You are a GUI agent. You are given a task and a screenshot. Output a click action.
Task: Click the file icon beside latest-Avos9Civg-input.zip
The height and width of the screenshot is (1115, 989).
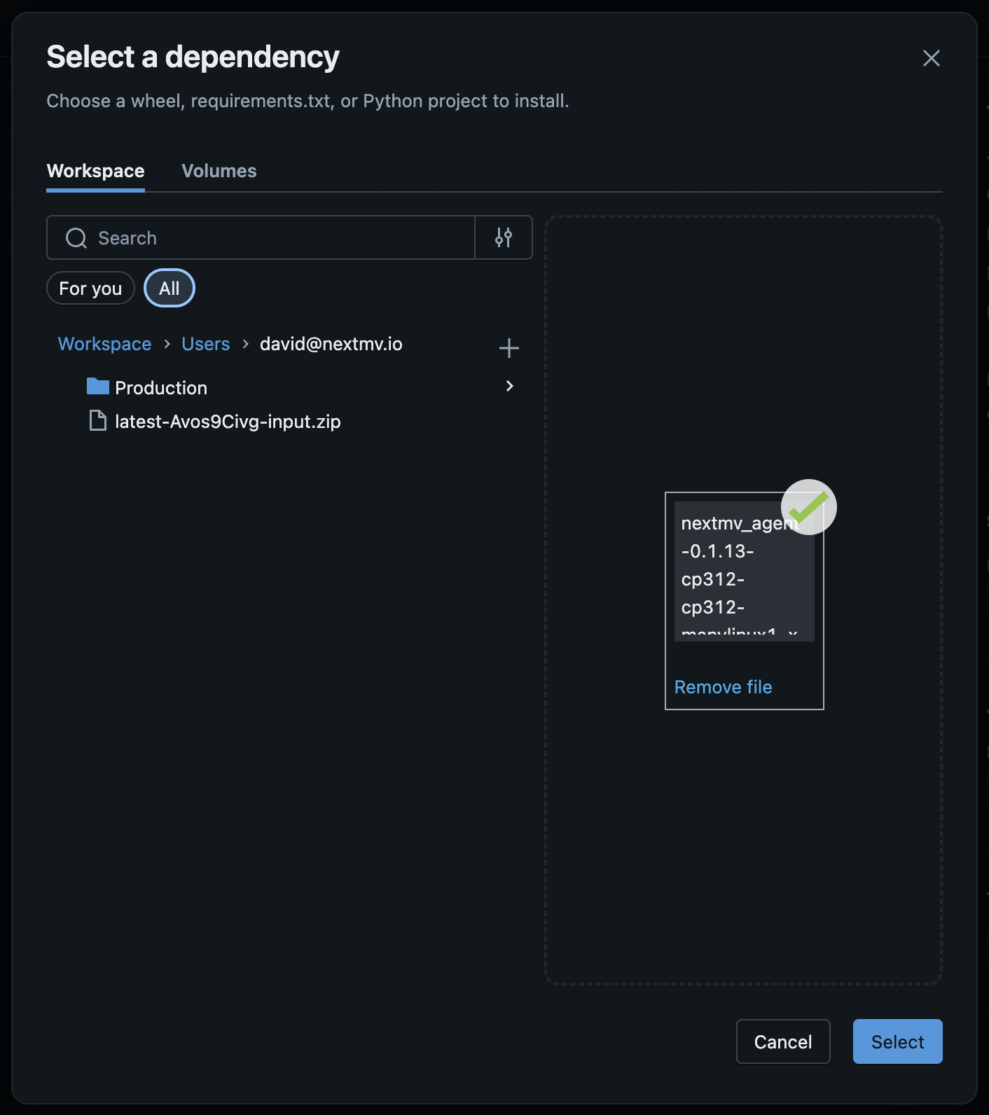tap(97, 420)
